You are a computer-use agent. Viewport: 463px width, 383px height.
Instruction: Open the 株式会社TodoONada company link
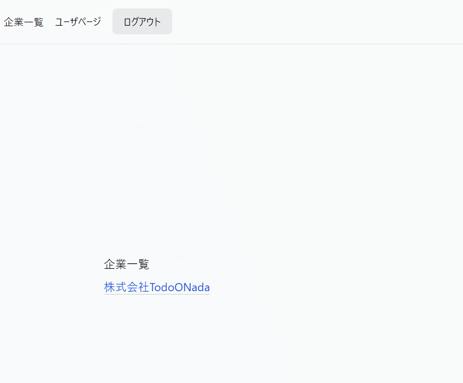click(x=157, y=287)
